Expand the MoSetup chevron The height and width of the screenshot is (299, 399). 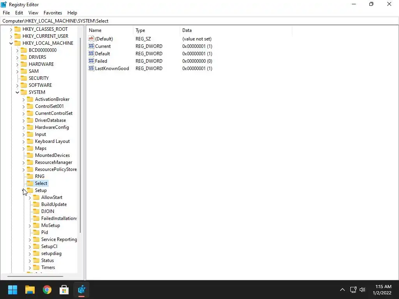(30, 225)
